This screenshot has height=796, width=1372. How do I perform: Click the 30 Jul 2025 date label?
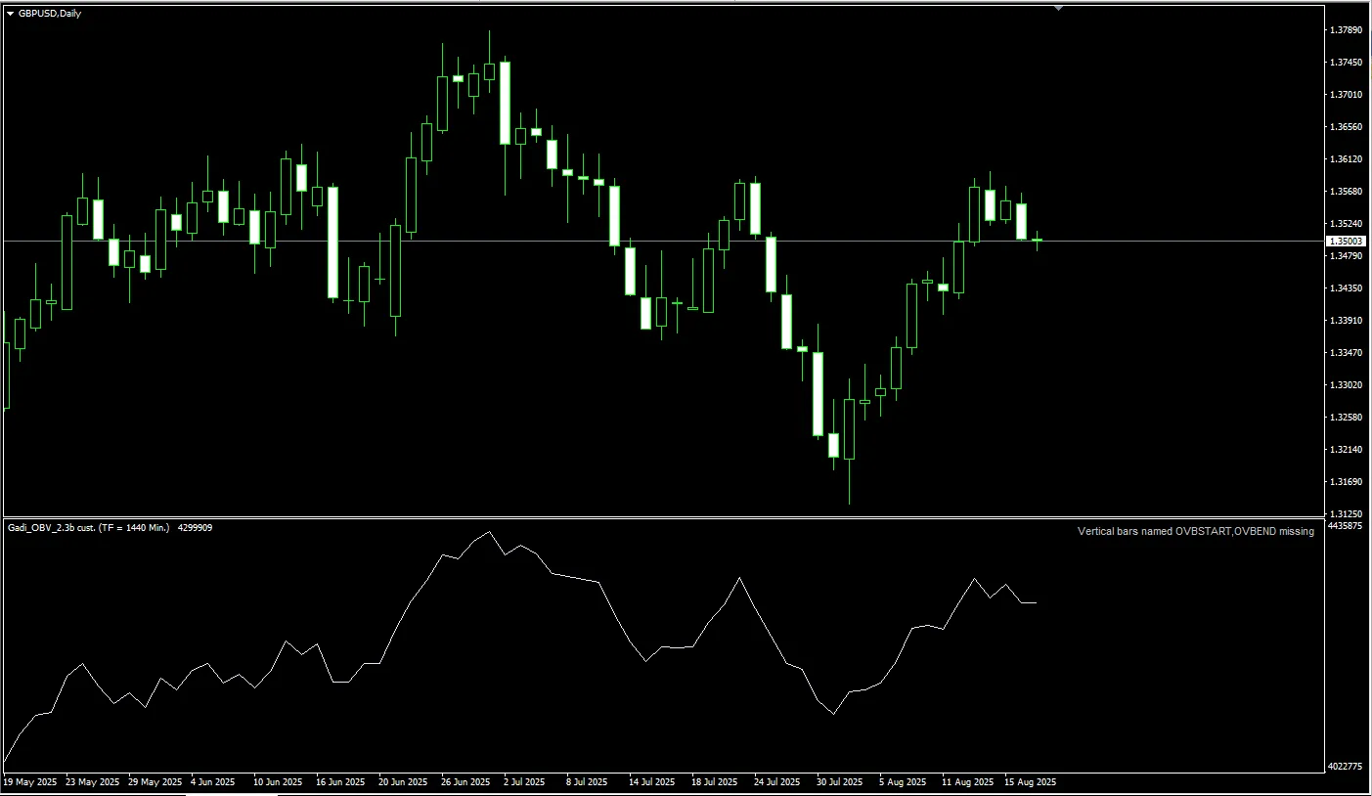click(x=840, y=782)
